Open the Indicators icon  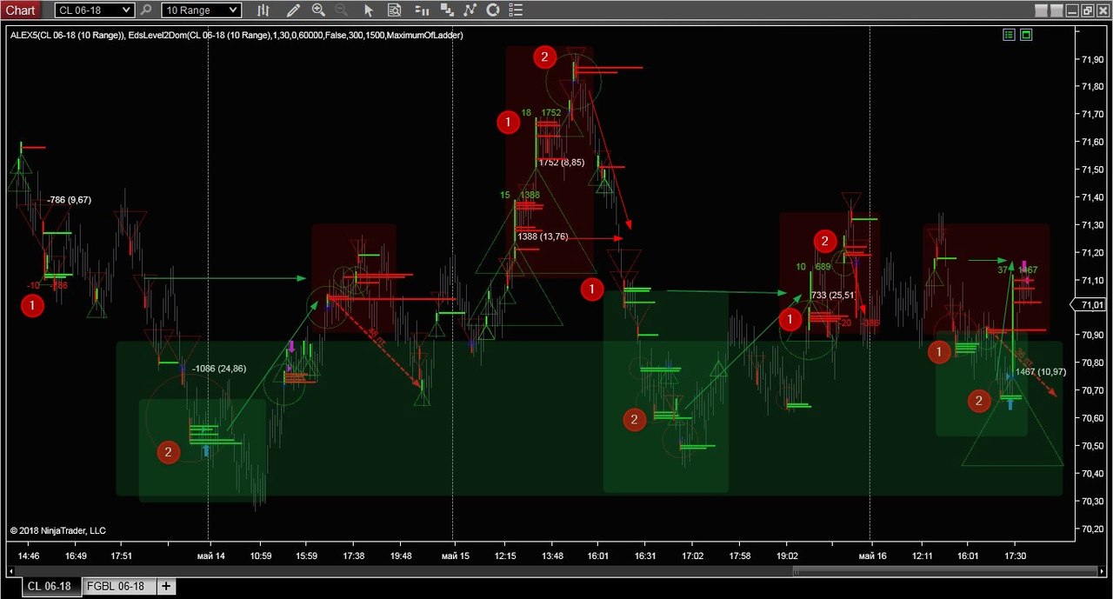(x=470, y=10)
